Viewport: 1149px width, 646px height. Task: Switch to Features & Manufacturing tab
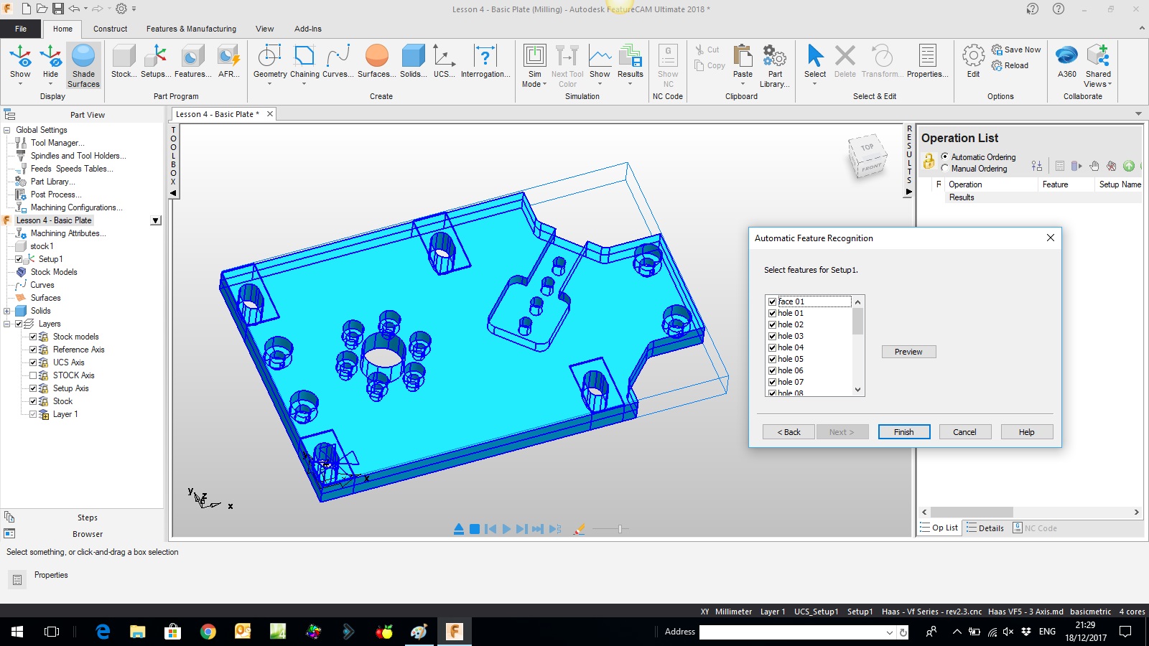point(191,29)
